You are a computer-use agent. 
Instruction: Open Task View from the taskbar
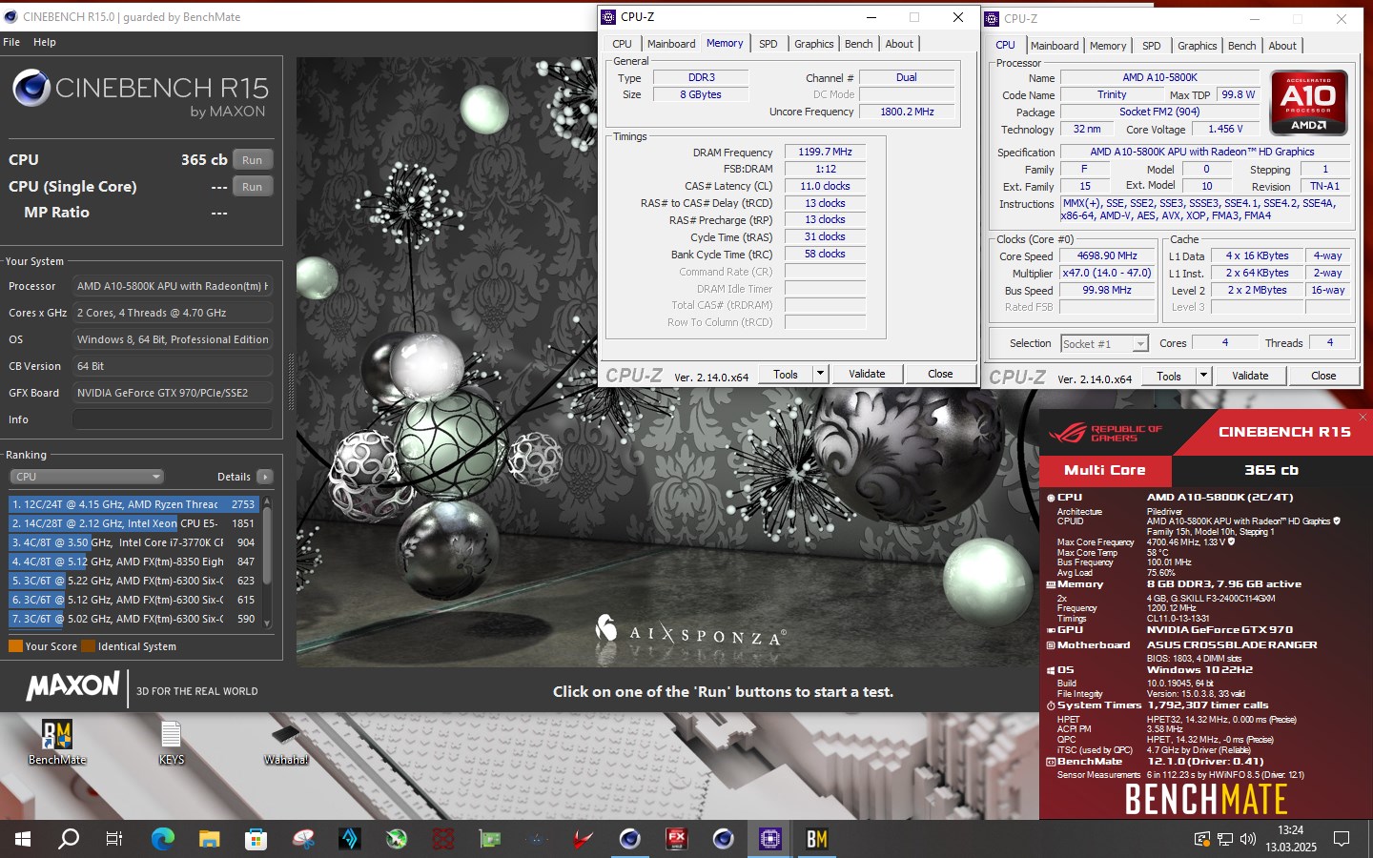114,839
